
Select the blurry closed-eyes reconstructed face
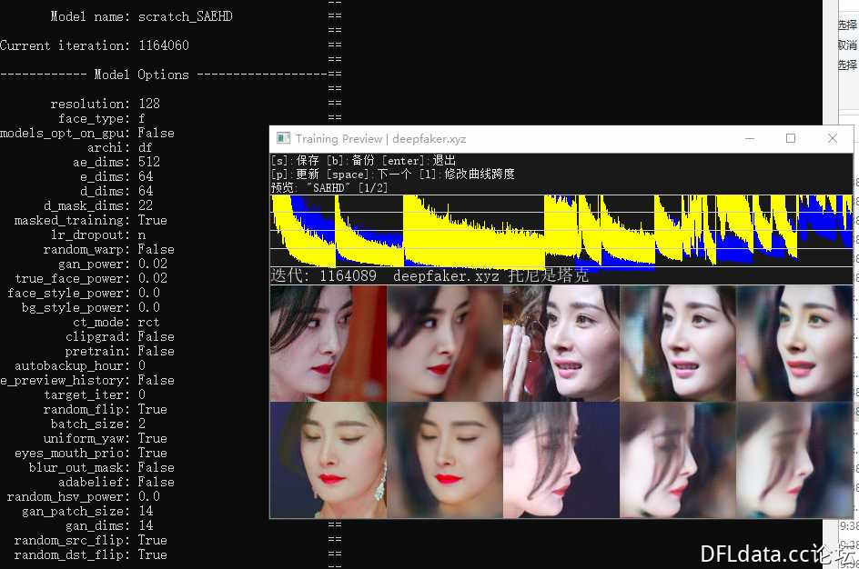coord(445,460)
